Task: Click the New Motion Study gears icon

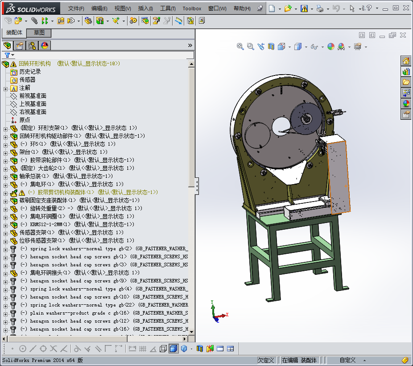Action: (133, 21)
